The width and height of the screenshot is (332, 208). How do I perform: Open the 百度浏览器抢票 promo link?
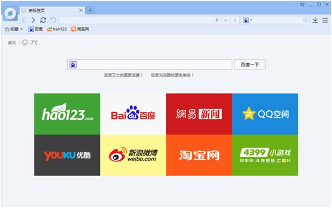click(172, 75)
